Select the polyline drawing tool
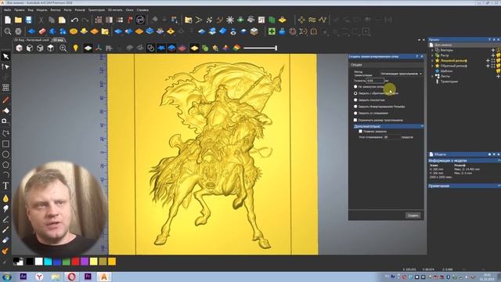 pos(5,133)
